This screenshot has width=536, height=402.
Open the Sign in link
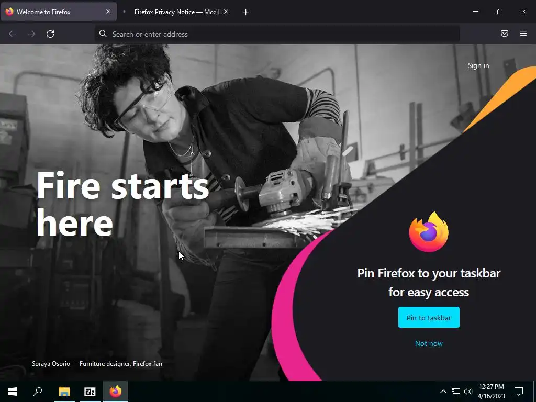[478, 65]
